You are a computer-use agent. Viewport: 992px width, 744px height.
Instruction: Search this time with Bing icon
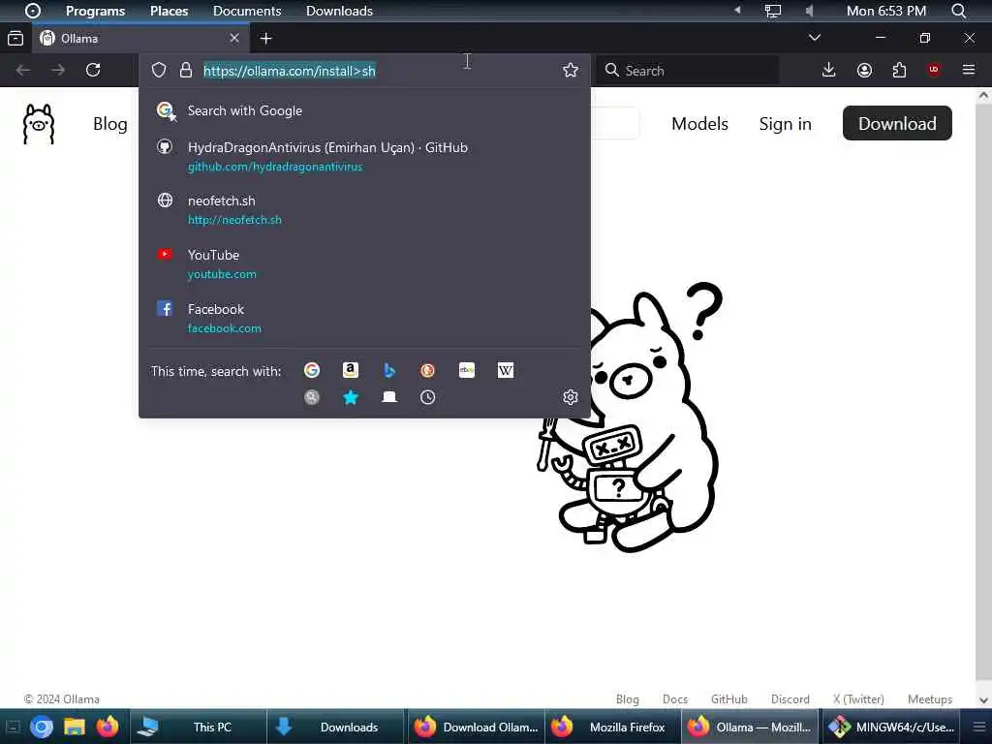[389, 370]
